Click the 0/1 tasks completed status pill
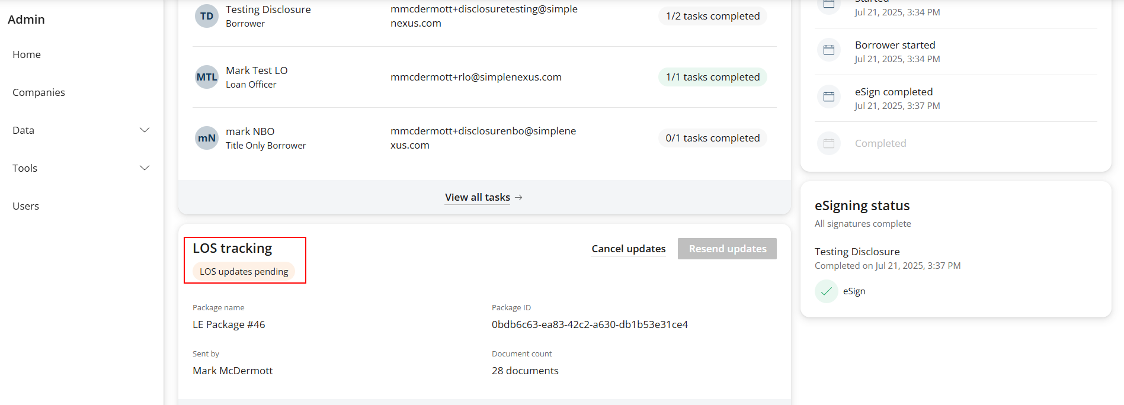Screen dimensions: 1124x405 click(712, 138)
